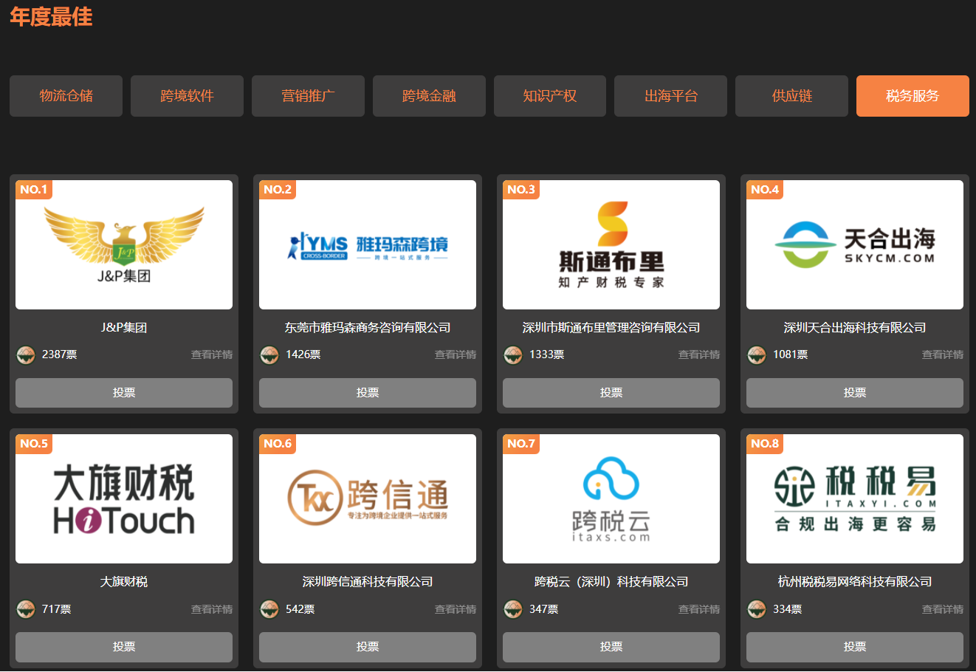Click the NO.3 rank badge
Screen dimensions: 976x672
tap(521, 190)
